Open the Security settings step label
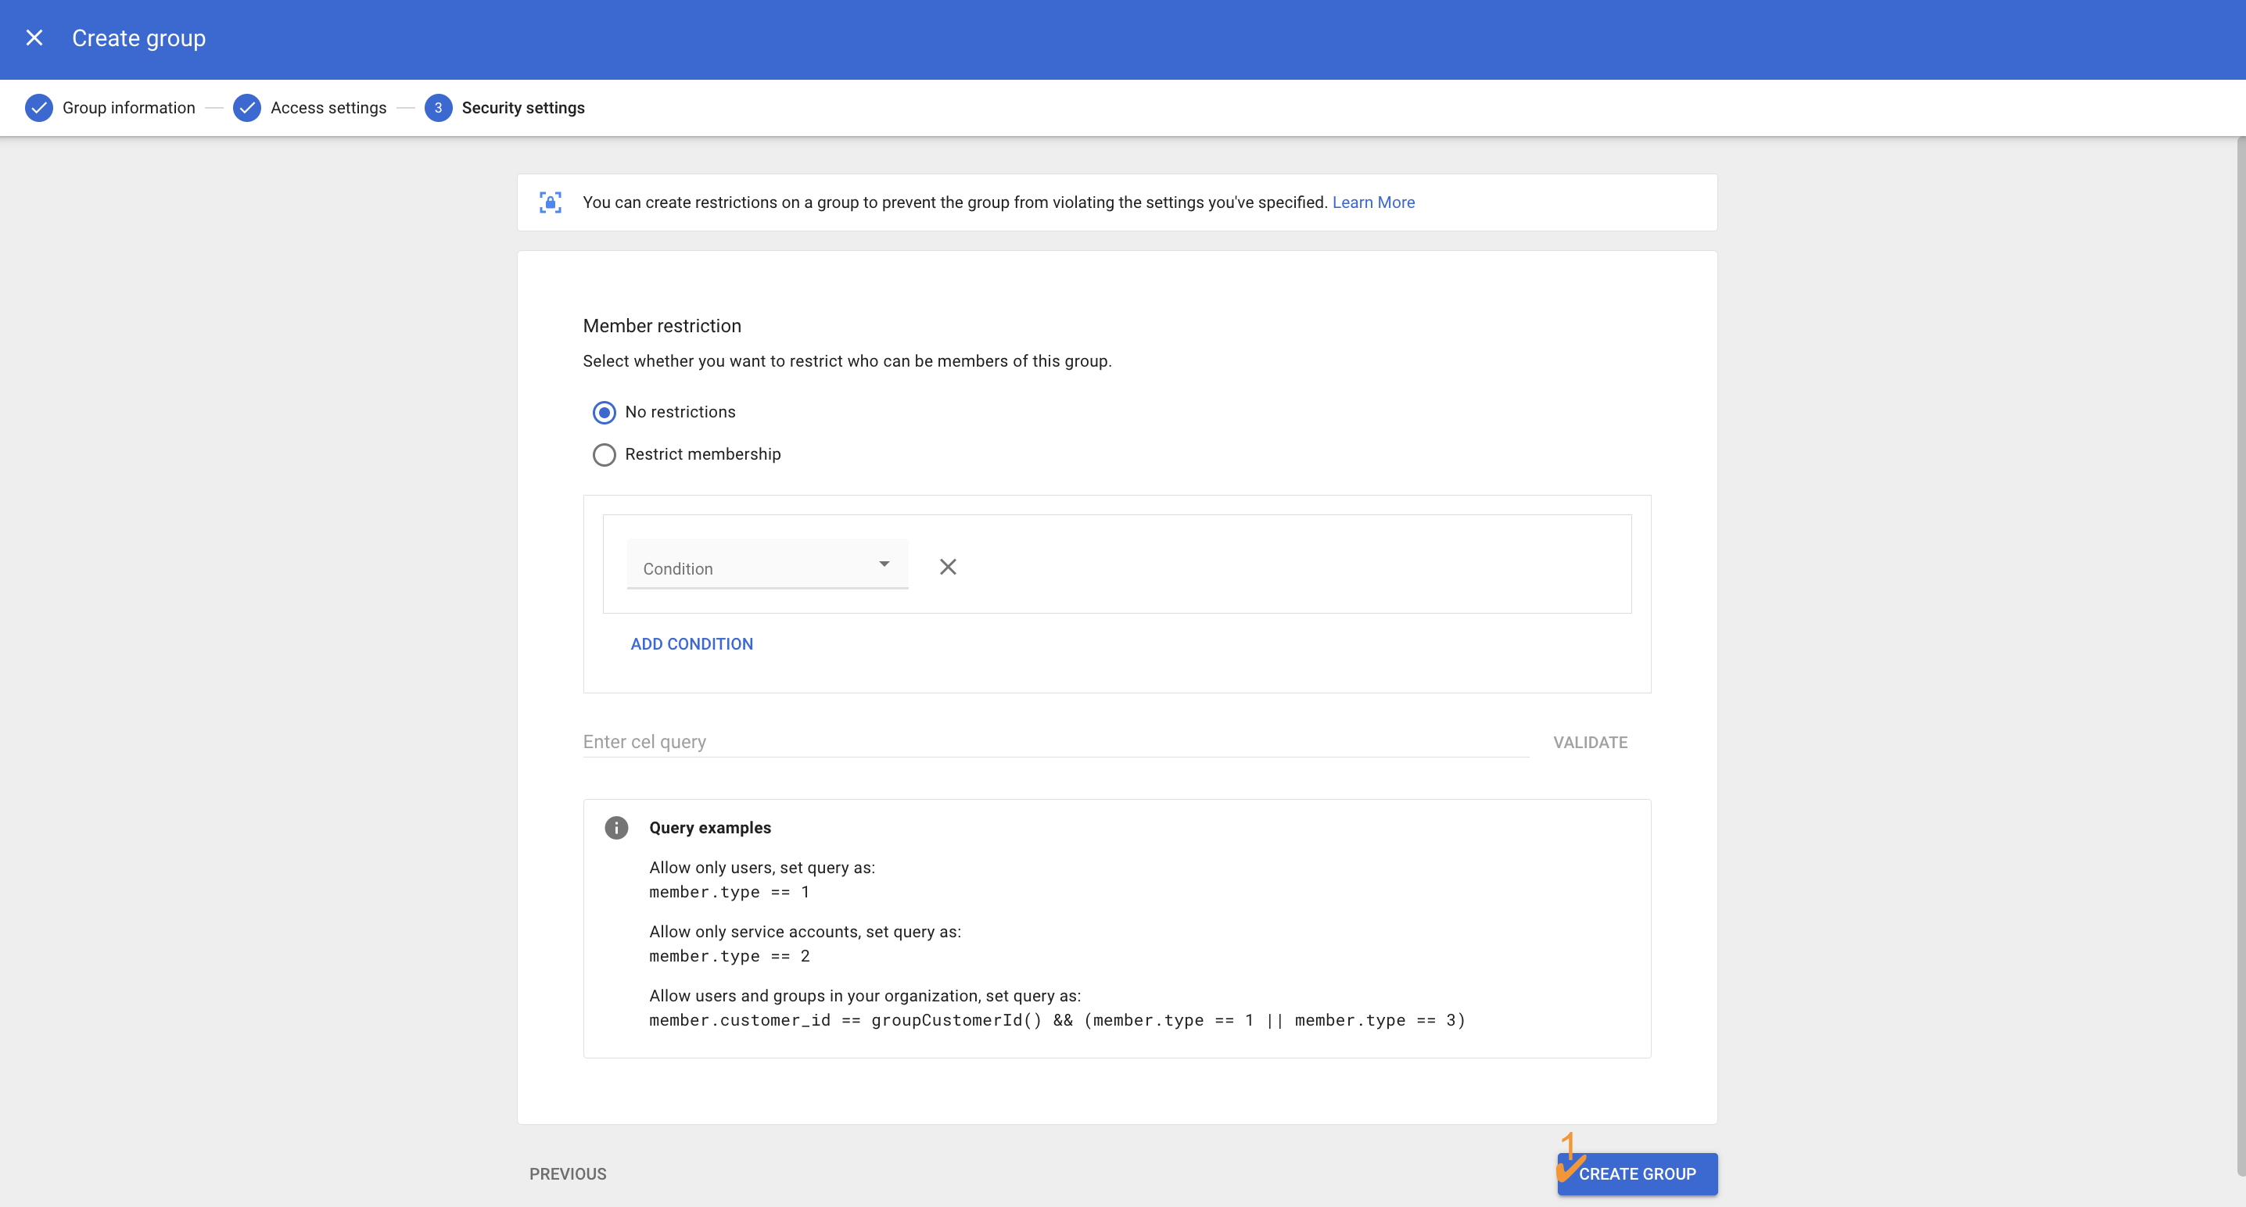Screen dimensions: 2246x1207 [x=523, y=108]
